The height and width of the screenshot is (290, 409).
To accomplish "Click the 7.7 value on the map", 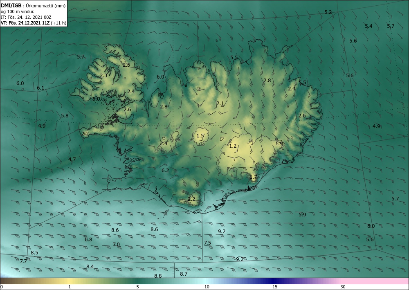I will 23,261.
